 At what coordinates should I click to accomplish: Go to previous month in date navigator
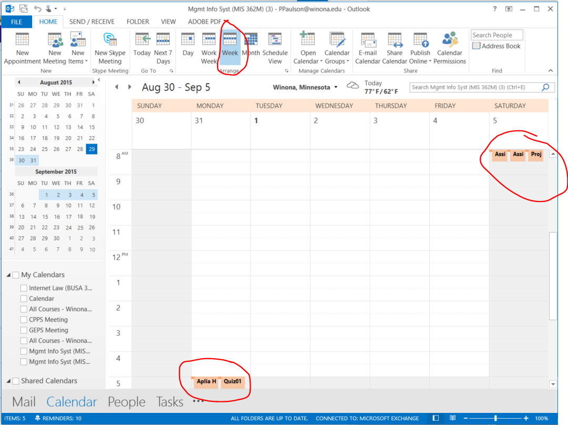(19, 82)
